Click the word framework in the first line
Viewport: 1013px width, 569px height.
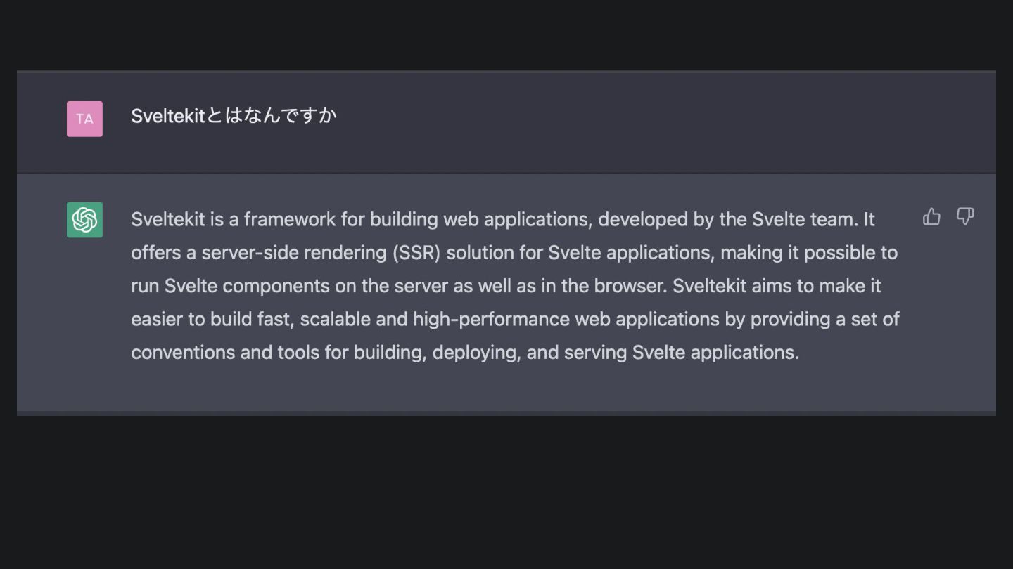pyautogui.click(x=290, y=219)
